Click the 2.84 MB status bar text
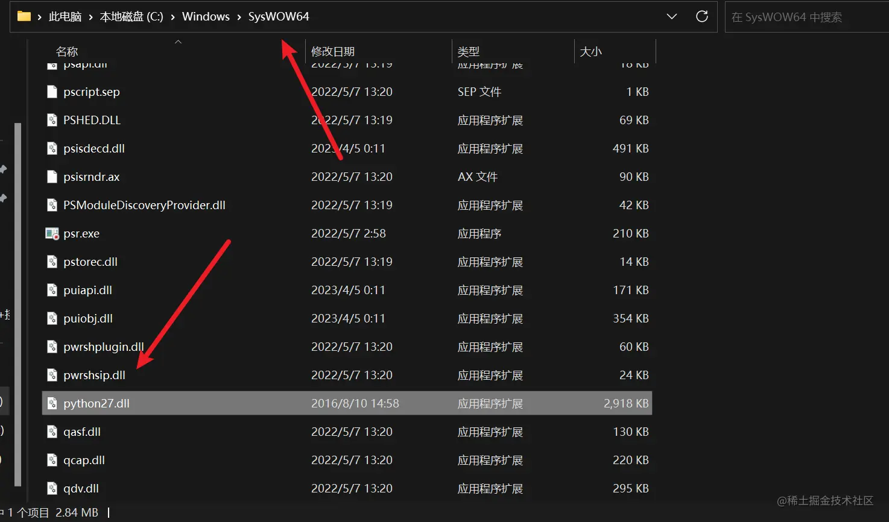Viewport: 889px width, 522px height. [77, 512]
